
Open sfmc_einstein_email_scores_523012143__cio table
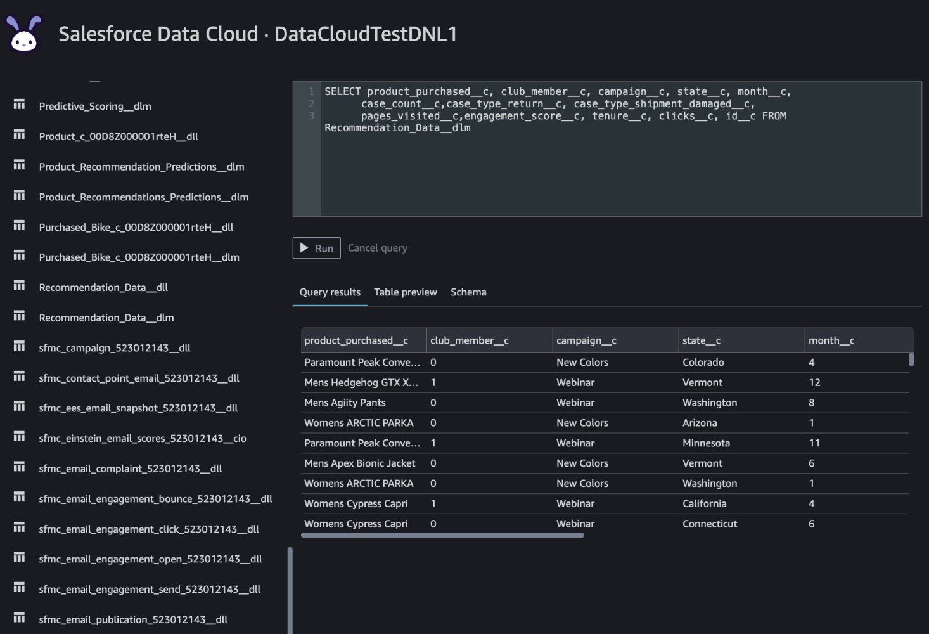point(143,439)
